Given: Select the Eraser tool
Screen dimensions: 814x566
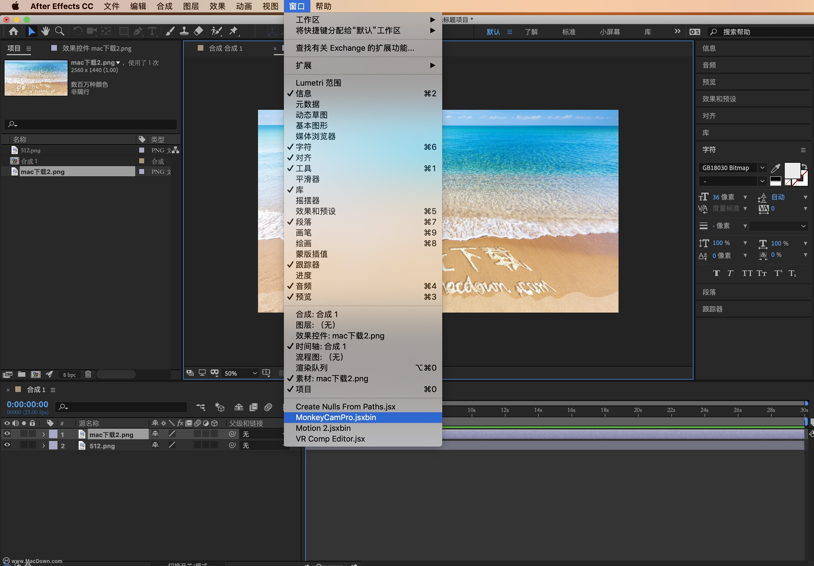Looking at the screenshot, I should point(199,31).
